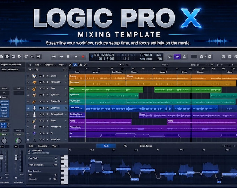Click the Backing Vocal microphone track icon
This screenshot has width=237, height=188.
click(x=34, y=115)
